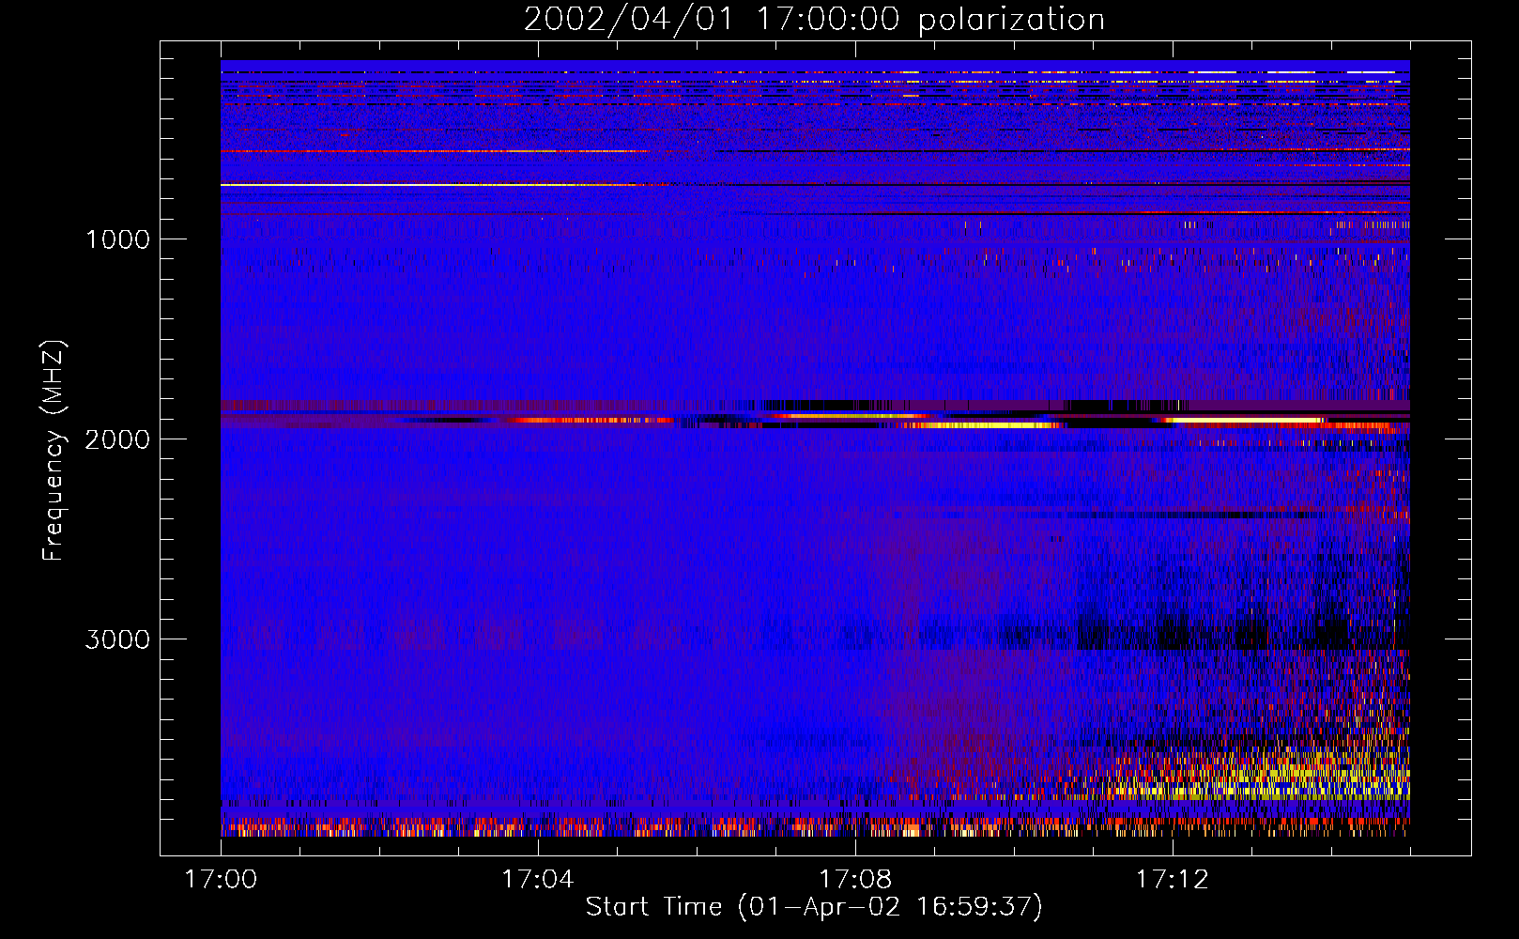Click the 17:00 time tick label
This screenshot has height=939, width=1519.
click(221, 880)
